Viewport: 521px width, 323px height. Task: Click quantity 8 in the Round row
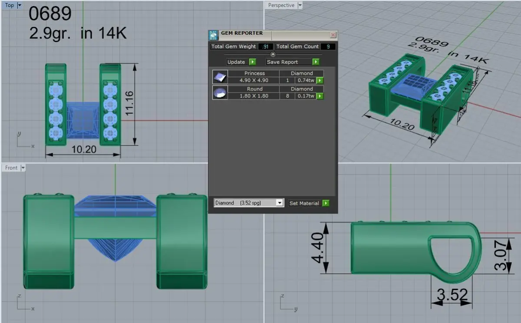click(x=287, y=96)
